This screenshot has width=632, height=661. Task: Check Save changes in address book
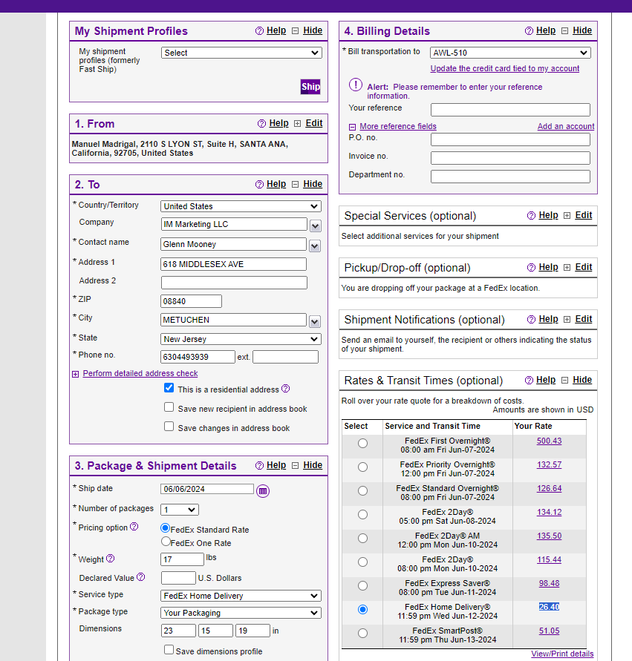[x=169, y=426]
